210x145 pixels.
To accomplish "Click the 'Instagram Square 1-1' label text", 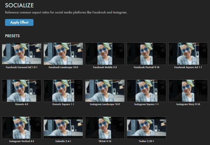I will point(146,104).
